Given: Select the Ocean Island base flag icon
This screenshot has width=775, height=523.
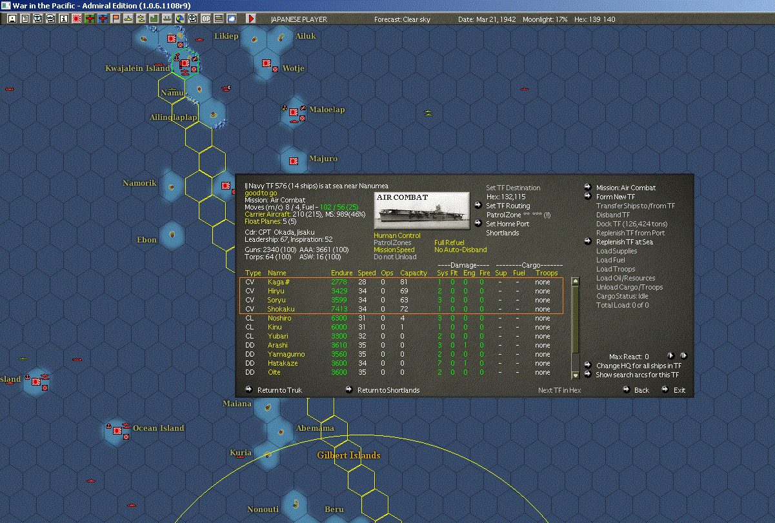Looking at the screenshot, I should click(x=117, y=430).
